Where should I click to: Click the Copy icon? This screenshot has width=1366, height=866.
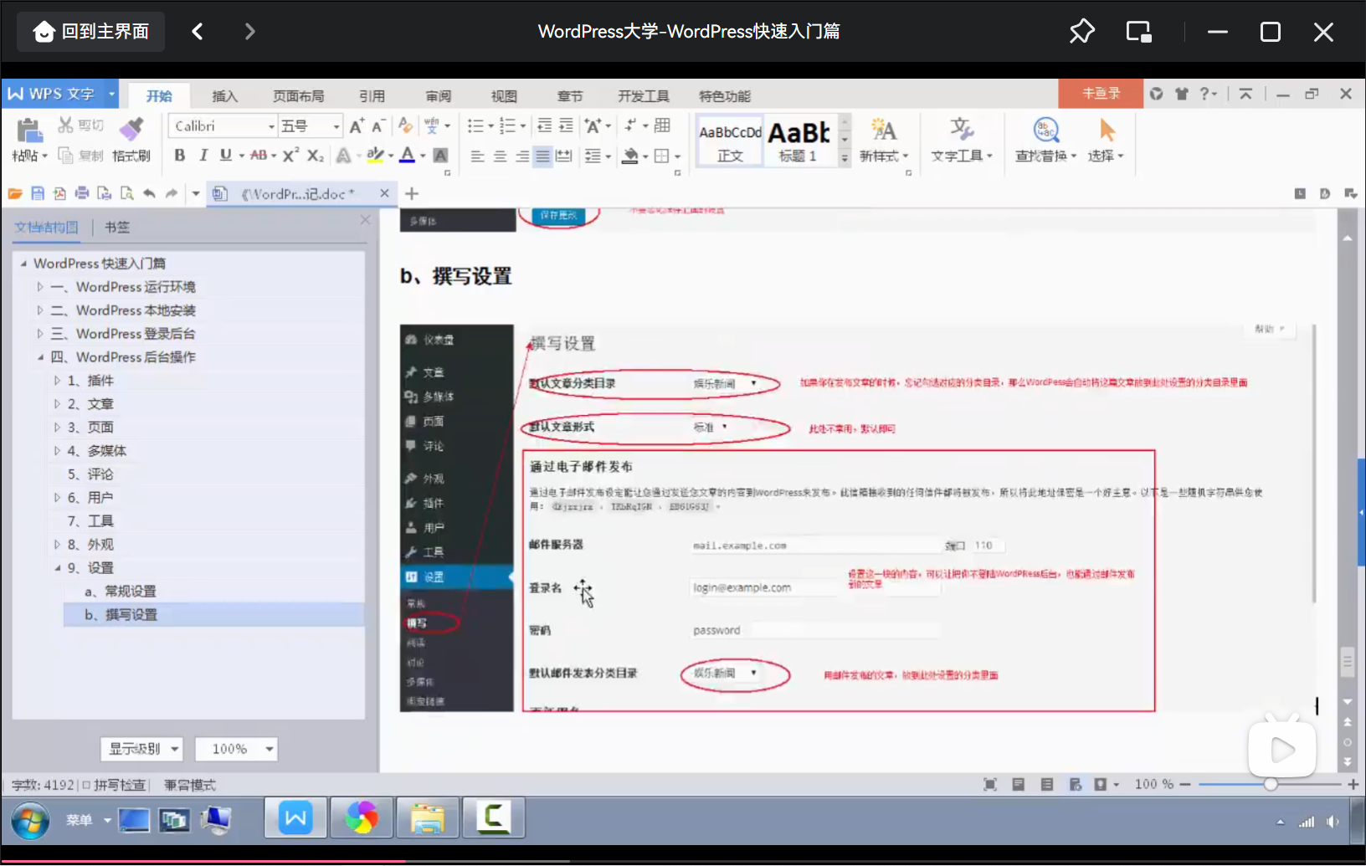point(65,156)
